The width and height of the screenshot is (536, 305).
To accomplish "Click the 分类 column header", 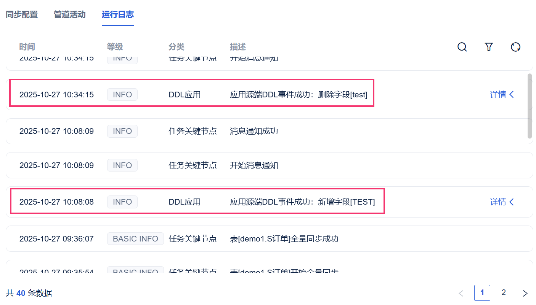I will pyautogui.click(x=177, y=47).
